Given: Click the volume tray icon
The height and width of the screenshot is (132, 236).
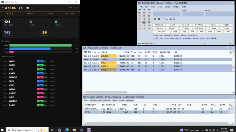Looking at the screenshot, I should [x=214, y=130].
